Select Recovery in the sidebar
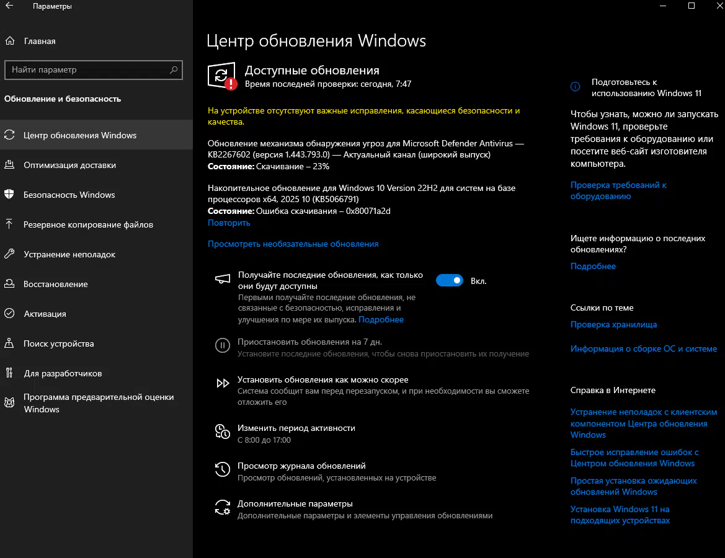The height and width of the screenshot is (558, 725). point(56,284)
